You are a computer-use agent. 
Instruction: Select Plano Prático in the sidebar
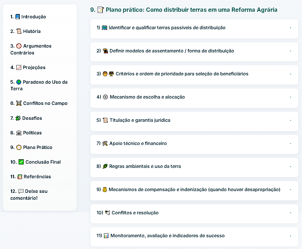31,148
